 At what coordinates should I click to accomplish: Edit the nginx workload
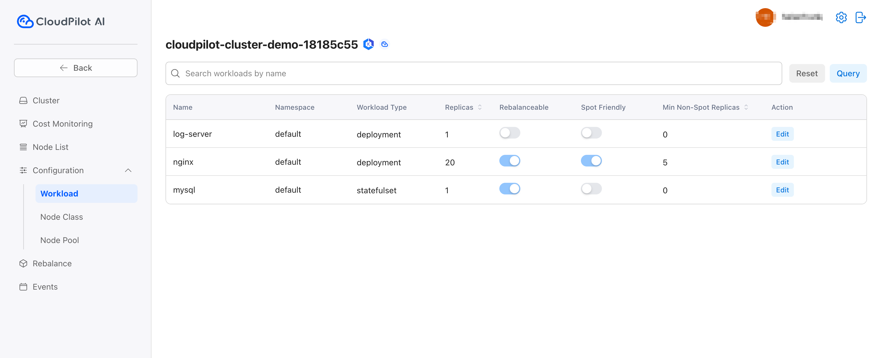783,162
